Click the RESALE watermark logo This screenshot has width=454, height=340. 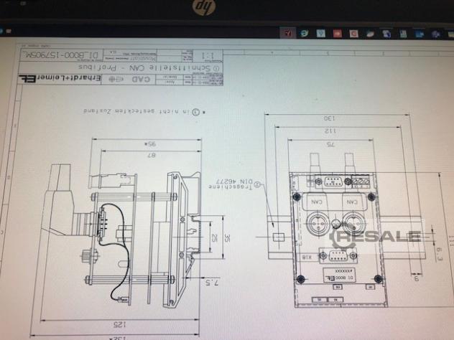click(x=377, y=236)
